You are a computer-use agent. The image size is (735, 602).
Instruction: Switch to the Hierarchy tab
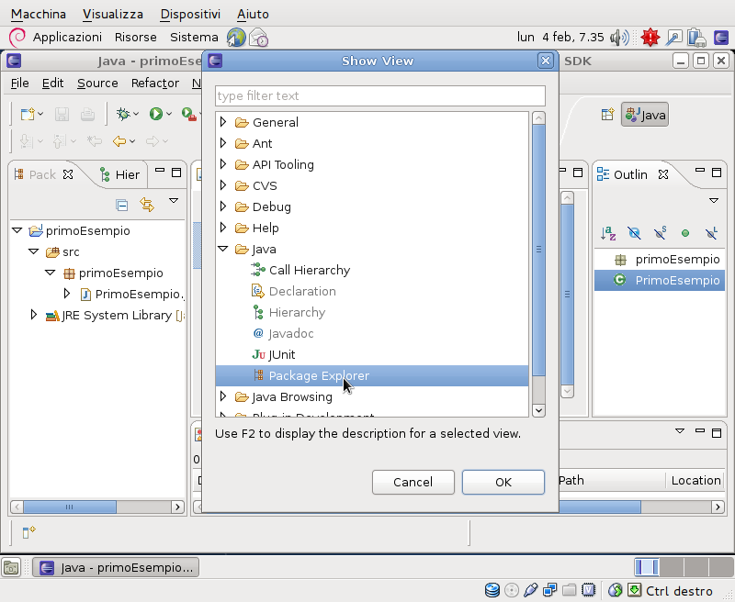120,174
